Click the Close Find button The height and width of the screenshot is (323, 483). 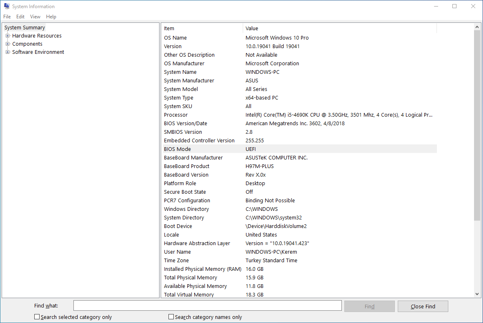coord(423,306)
